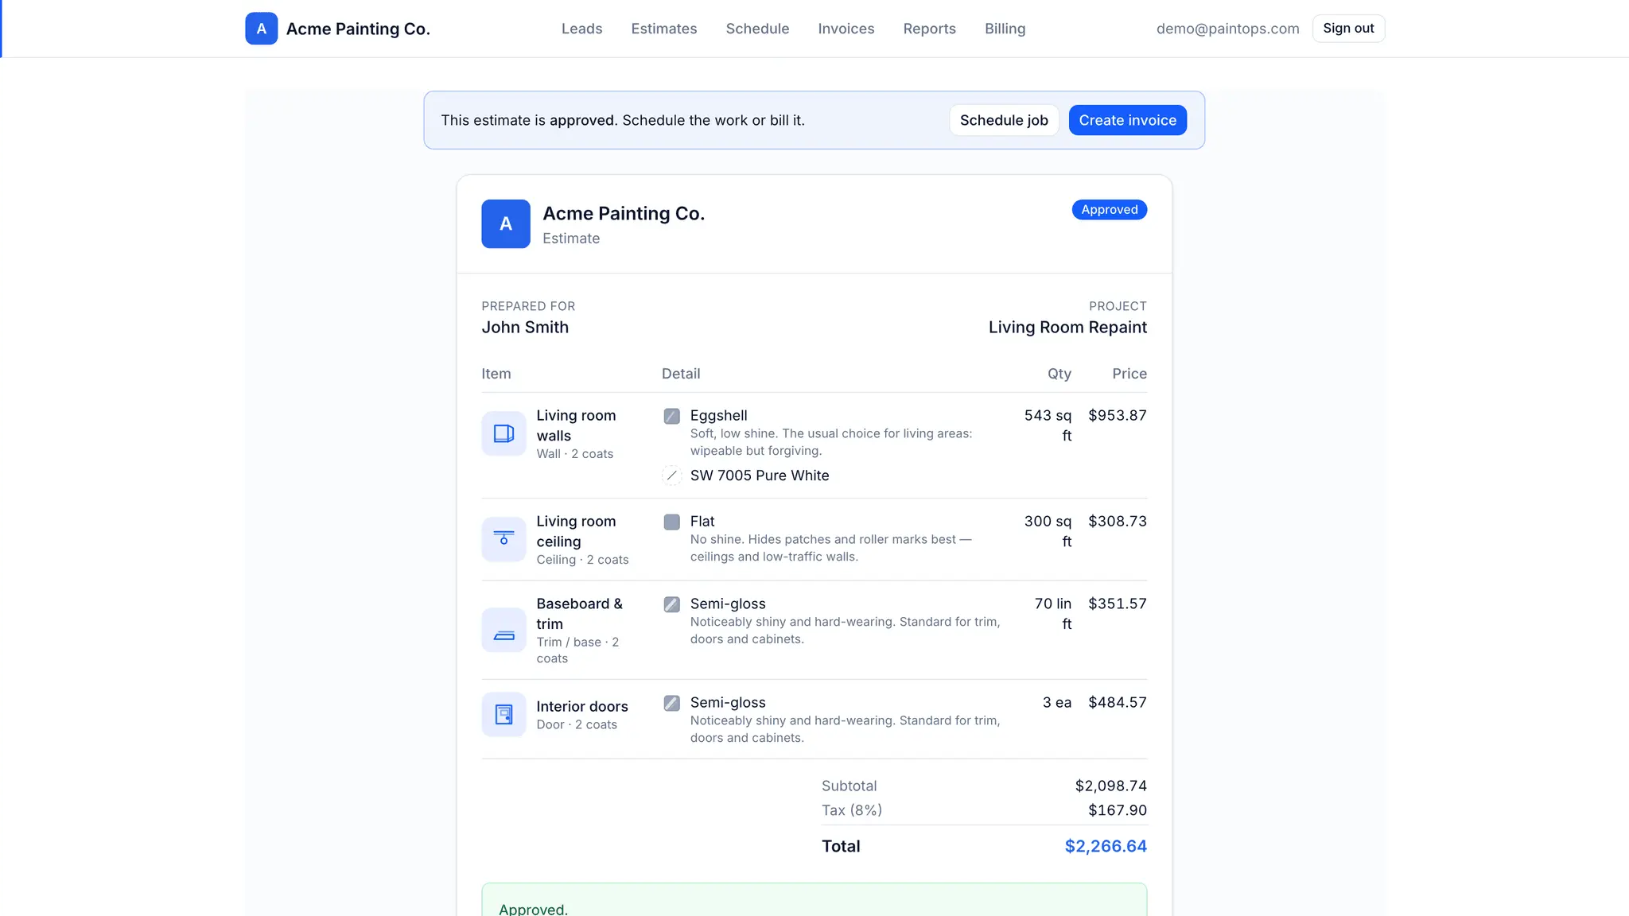1629x916 pixels.
Task: Click the Sign out button
Action: [x=1348, y=29]
